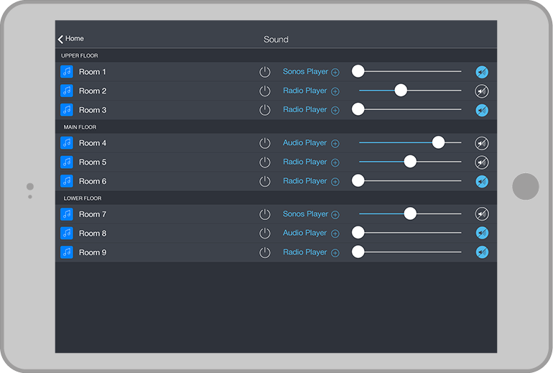This screenshot has width=553, height=373.
Task: Click the Radio Player link for Room 2
Action: pyautogui.click(x=305, y=91)
